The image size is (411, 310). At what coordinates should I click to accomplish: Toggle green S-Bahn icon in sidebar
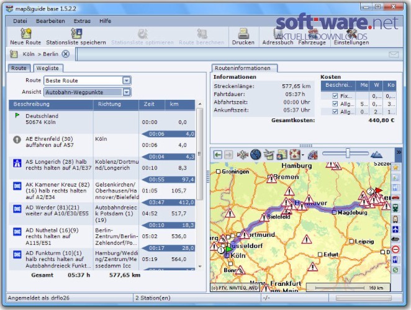[395, 270]
